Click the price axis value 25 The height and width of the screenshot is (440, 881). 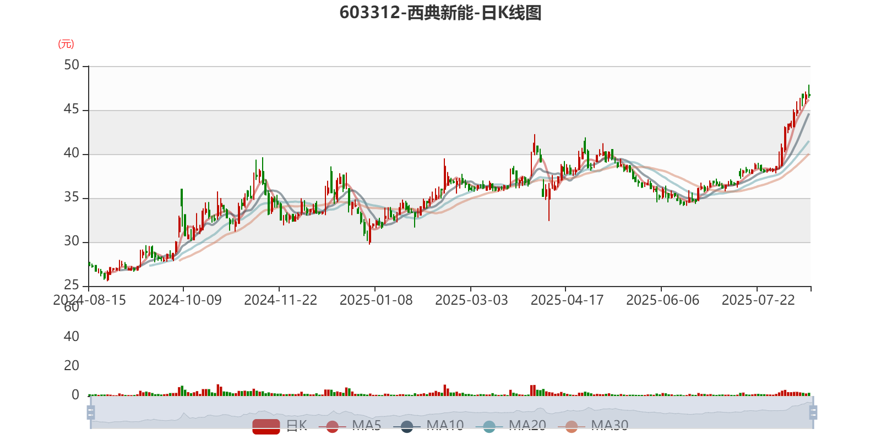click(72, 285)
